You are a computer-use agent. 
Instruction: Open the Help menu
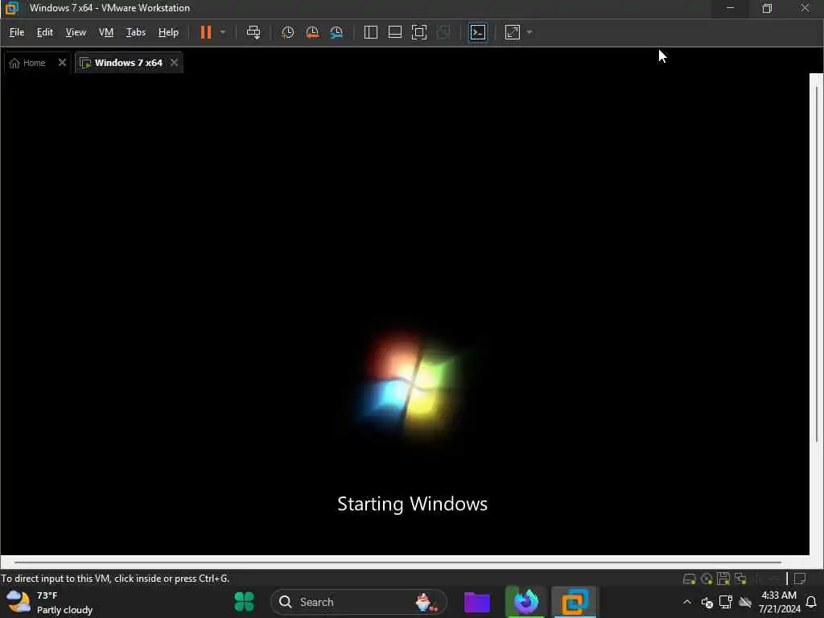[x=168, y=32]
